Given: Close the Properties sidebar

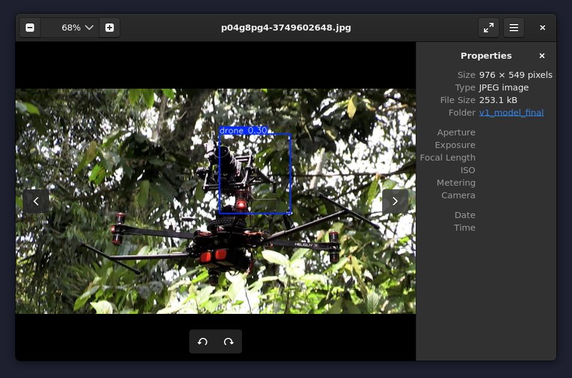Looking at the screenshot, I should pos(542,56).
